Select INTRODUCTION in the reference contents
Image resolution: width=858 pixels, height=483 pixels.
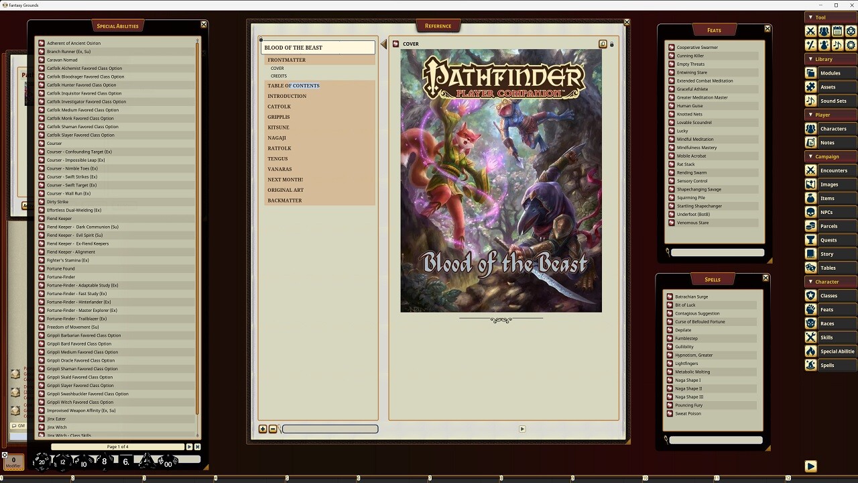click(x=287, y=96)
